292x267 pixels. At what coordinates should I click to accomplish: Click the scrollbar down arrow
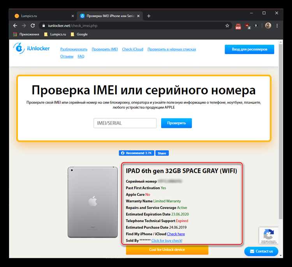[281, 256]
